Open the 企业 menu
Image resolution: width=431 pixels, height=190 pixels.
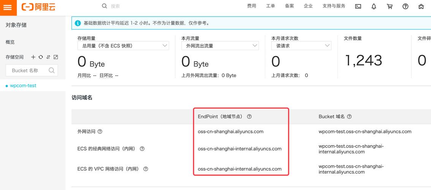pos(308,6)
